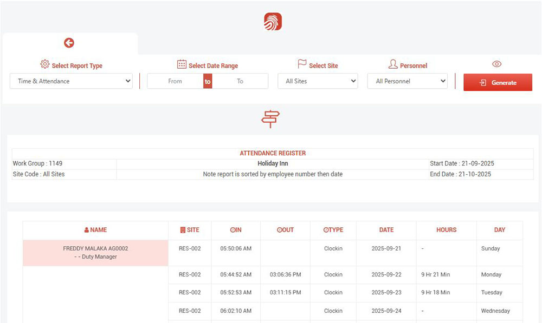
Task: Select the FREDDY MALAKA employee row
Action: [x=95, y=253]
